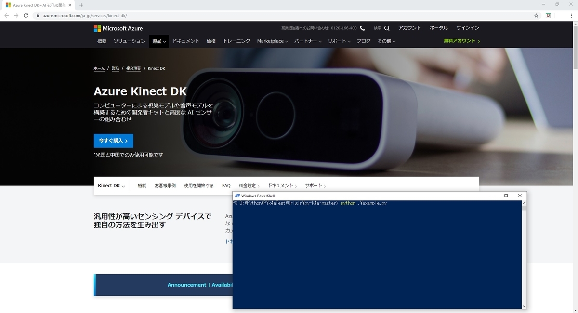Expand ドキュメント in the sub navigation
This screenshot has width=578, height=313.
coord(282,186)
